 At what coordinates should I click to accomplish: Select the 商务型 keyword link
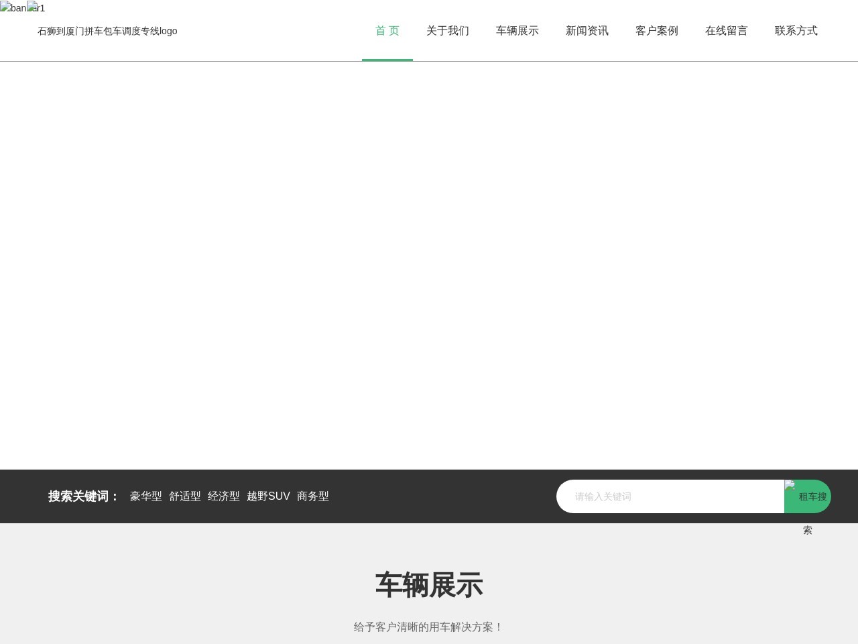312,496
